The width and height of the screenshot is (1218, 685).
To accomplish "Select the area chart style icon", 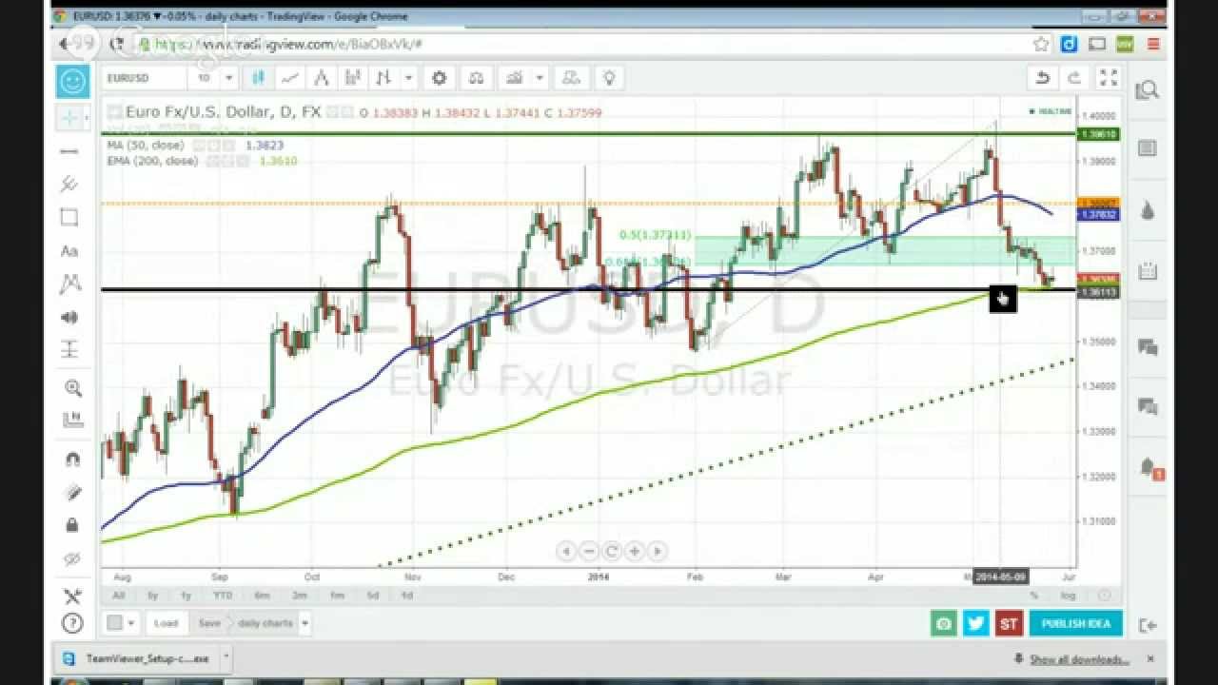I will point(322,78).
